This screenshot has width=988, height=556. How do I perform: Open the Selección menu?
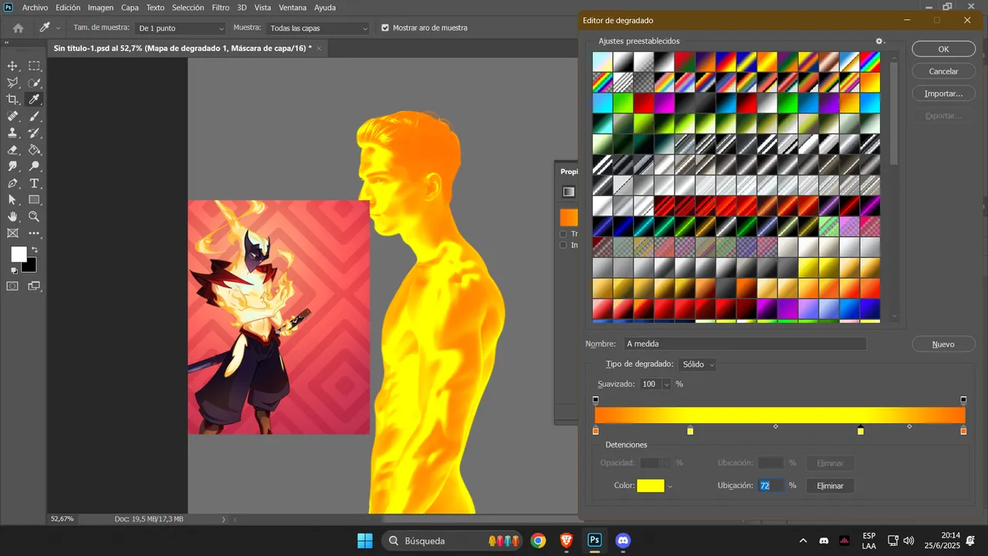pyautogui.click(x=188, y=8)
